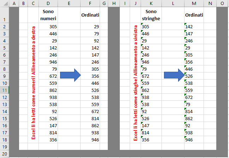Image resolution: width=229 pixels, height=158 pixels.
Task: Select cell with 305 in column D
Action: pyautogui.click(x=48, y=27)
